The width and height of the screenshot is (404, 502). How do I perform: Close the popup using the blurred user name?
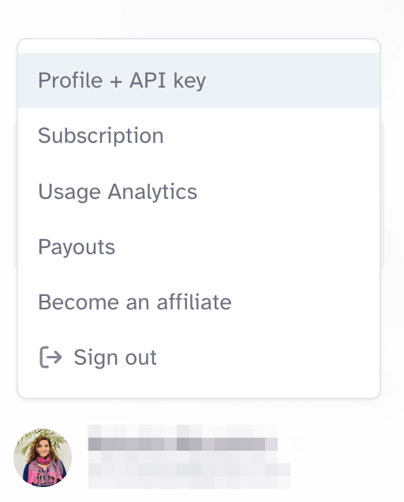point(183,444)
